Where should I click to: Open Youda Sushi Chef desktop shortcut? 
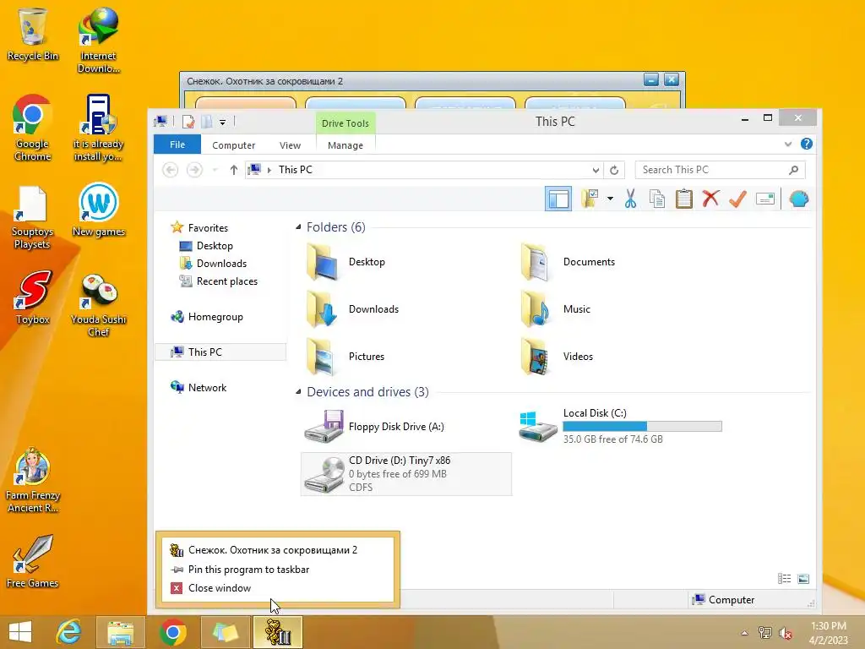[98, 305]
